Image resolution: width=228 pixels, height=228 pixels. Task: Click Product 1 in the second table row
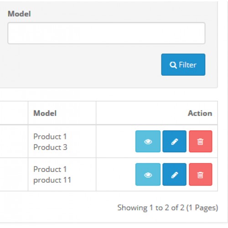point(50,169)
